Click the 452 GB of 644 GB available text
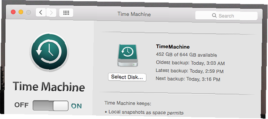This screenshot has height=119, width=268. (187, 55)
